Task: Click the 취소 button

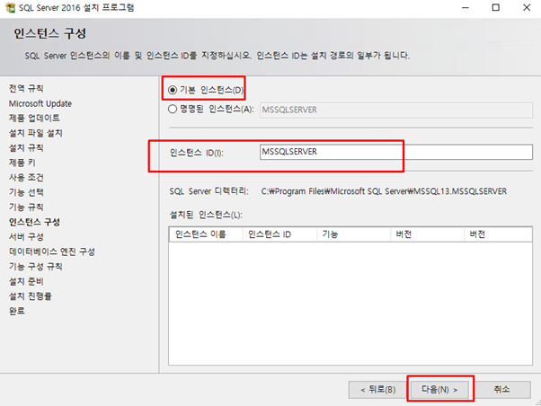Action: click(x=501, y=390)
